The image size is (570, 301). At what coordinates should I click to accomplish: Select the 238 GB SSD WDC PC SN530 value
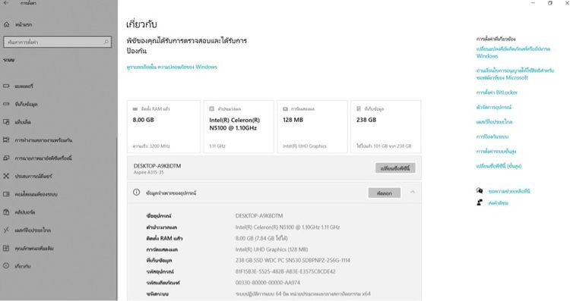point(293,260)
